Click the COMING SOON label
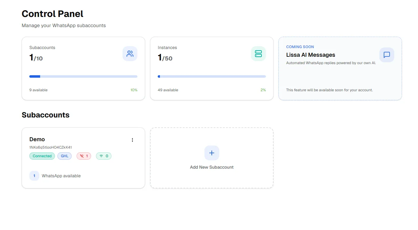This screenshot has height=230, width=418. pos(300,47)
